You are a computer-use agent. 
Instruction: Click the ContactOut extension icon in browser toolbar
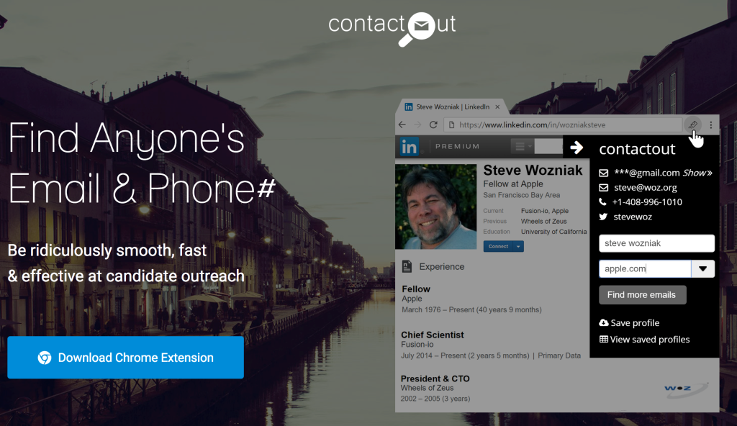click(693, 124)
